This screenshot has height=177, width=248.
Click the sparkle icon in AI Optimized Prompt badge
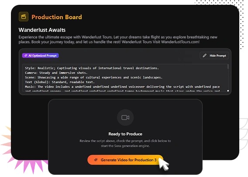[26, 55]
